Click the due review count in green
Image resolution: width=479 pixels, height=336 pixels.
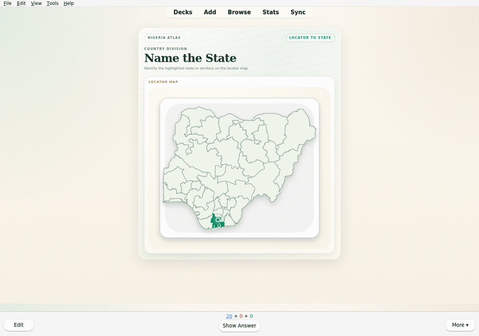(x=251, y=316)
